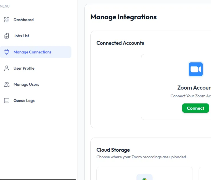211x180 pixels.
Task: Click the User Profile person icon
Action: pyautogui.click(x=7, y=68)
